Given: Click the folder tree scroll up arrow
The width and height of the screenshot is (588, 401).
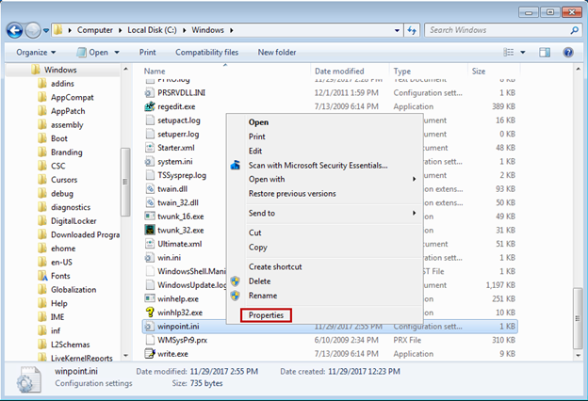Looking at the screenshot, I should pyautogui.click(x=125, y=70).
